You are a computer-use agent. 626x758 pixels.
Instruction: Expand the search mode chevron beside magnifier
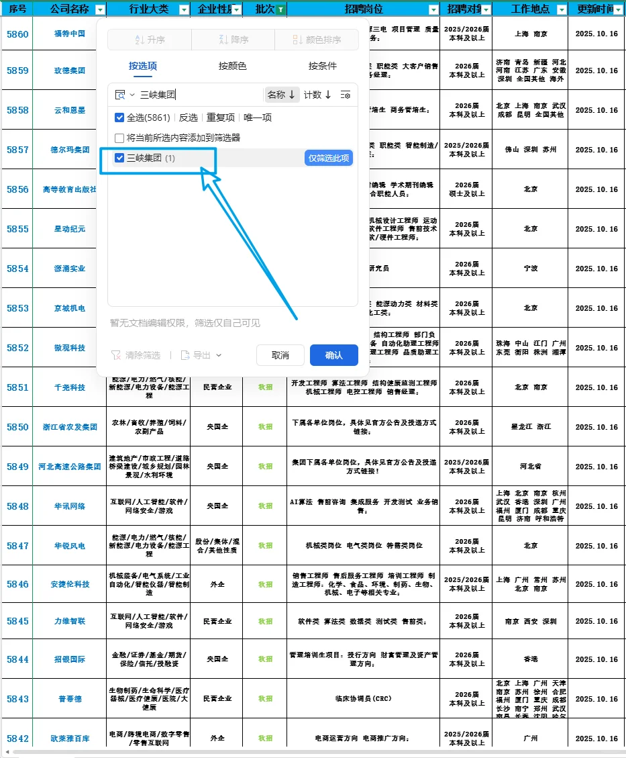click(132, 95)
